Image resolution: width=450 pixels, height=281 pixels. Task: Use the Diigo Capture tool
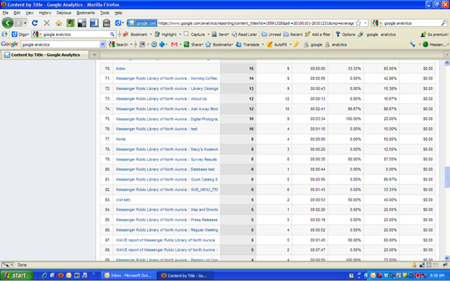coord(194,34)
